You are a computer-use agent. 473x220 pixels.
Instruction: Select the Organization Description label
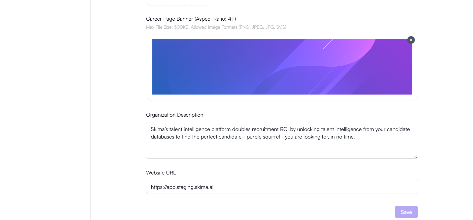tap(175, 115)
